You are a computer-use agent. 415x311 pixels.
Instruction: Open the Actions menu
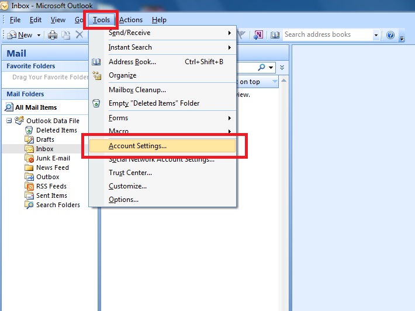click(x=131, y=20)
